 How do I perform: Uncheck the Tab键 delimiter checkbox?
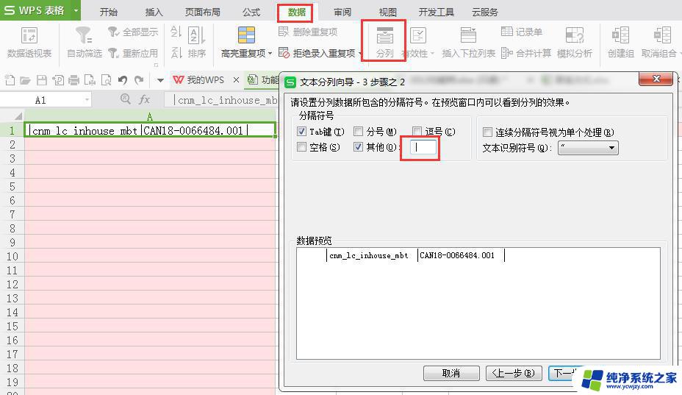click(x=302, y=132)
